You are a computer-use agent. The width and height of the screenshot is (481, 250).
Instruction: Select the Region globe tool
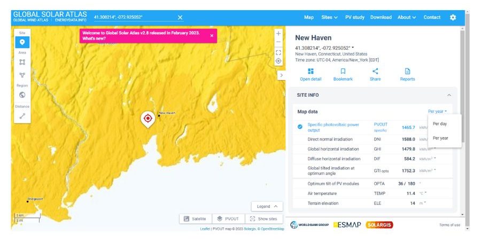[22, 95]
